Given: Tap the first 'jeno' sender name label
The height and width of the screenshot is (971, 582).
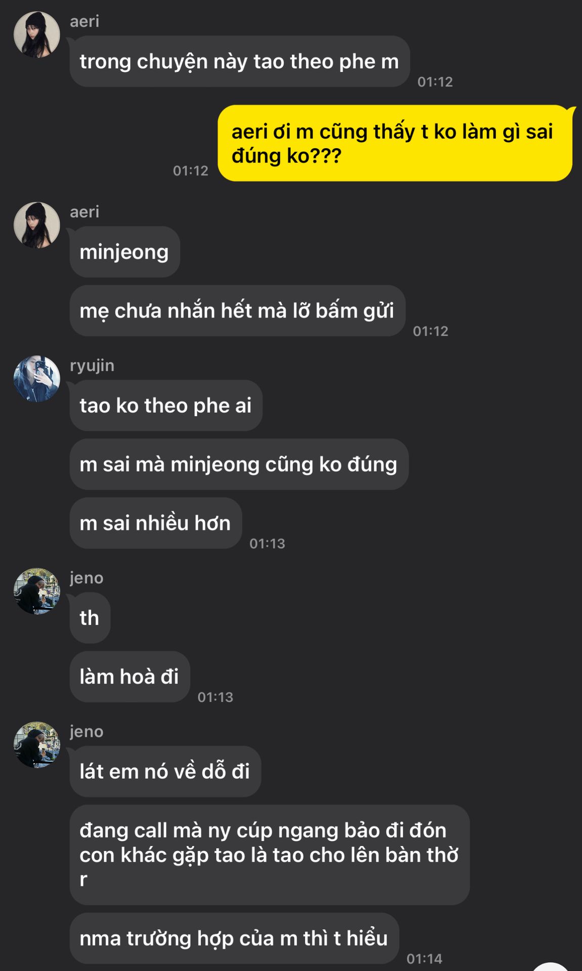Looking at the screenshot, I should (87, 578).
